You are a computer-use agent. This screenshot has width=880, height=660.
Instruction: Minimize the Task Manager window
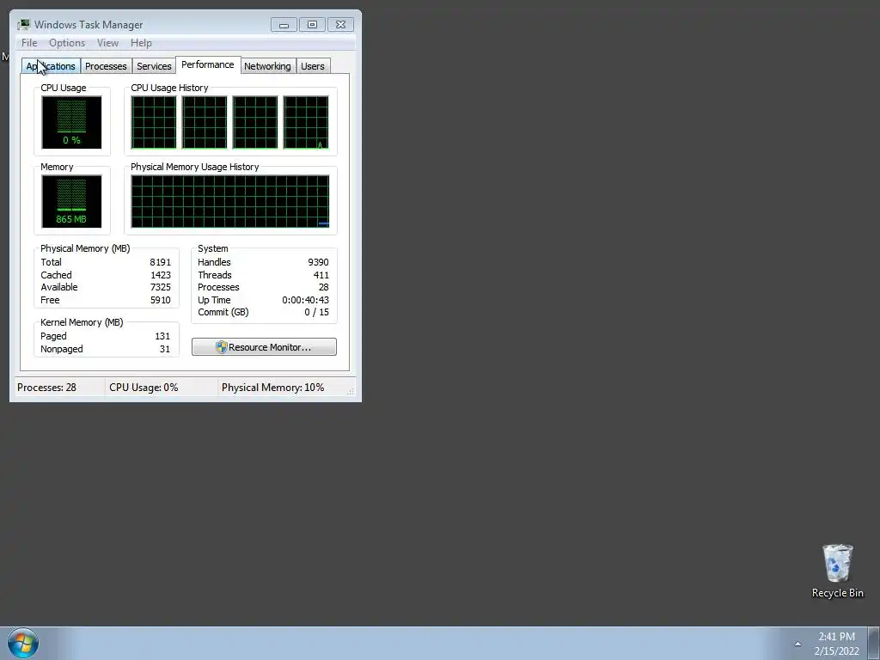click(284, 25)
